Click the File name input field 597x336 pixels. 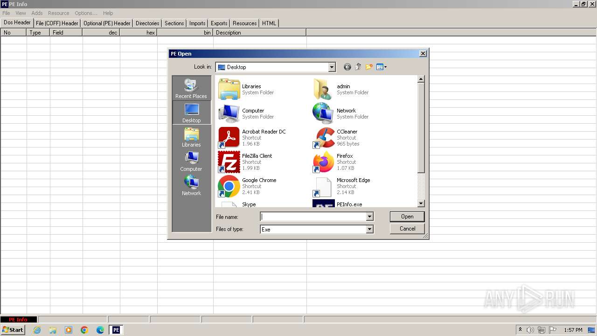[313, 217]
